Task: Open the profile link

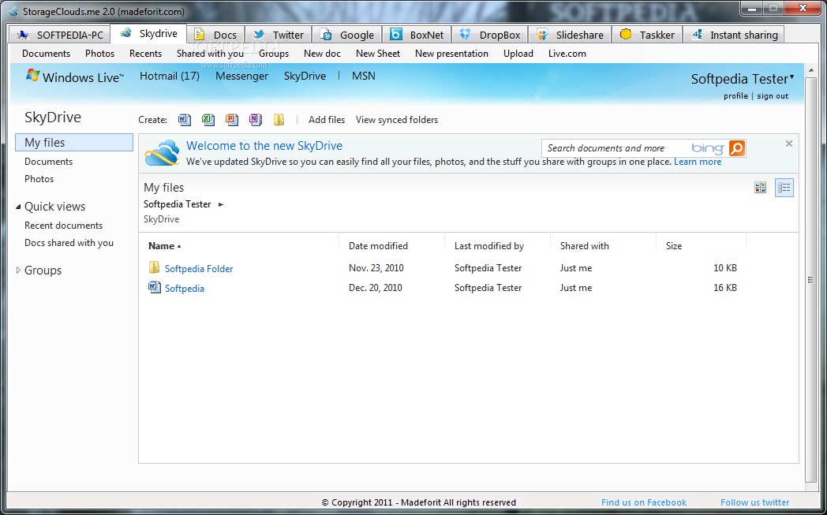Action: (735, 96)
